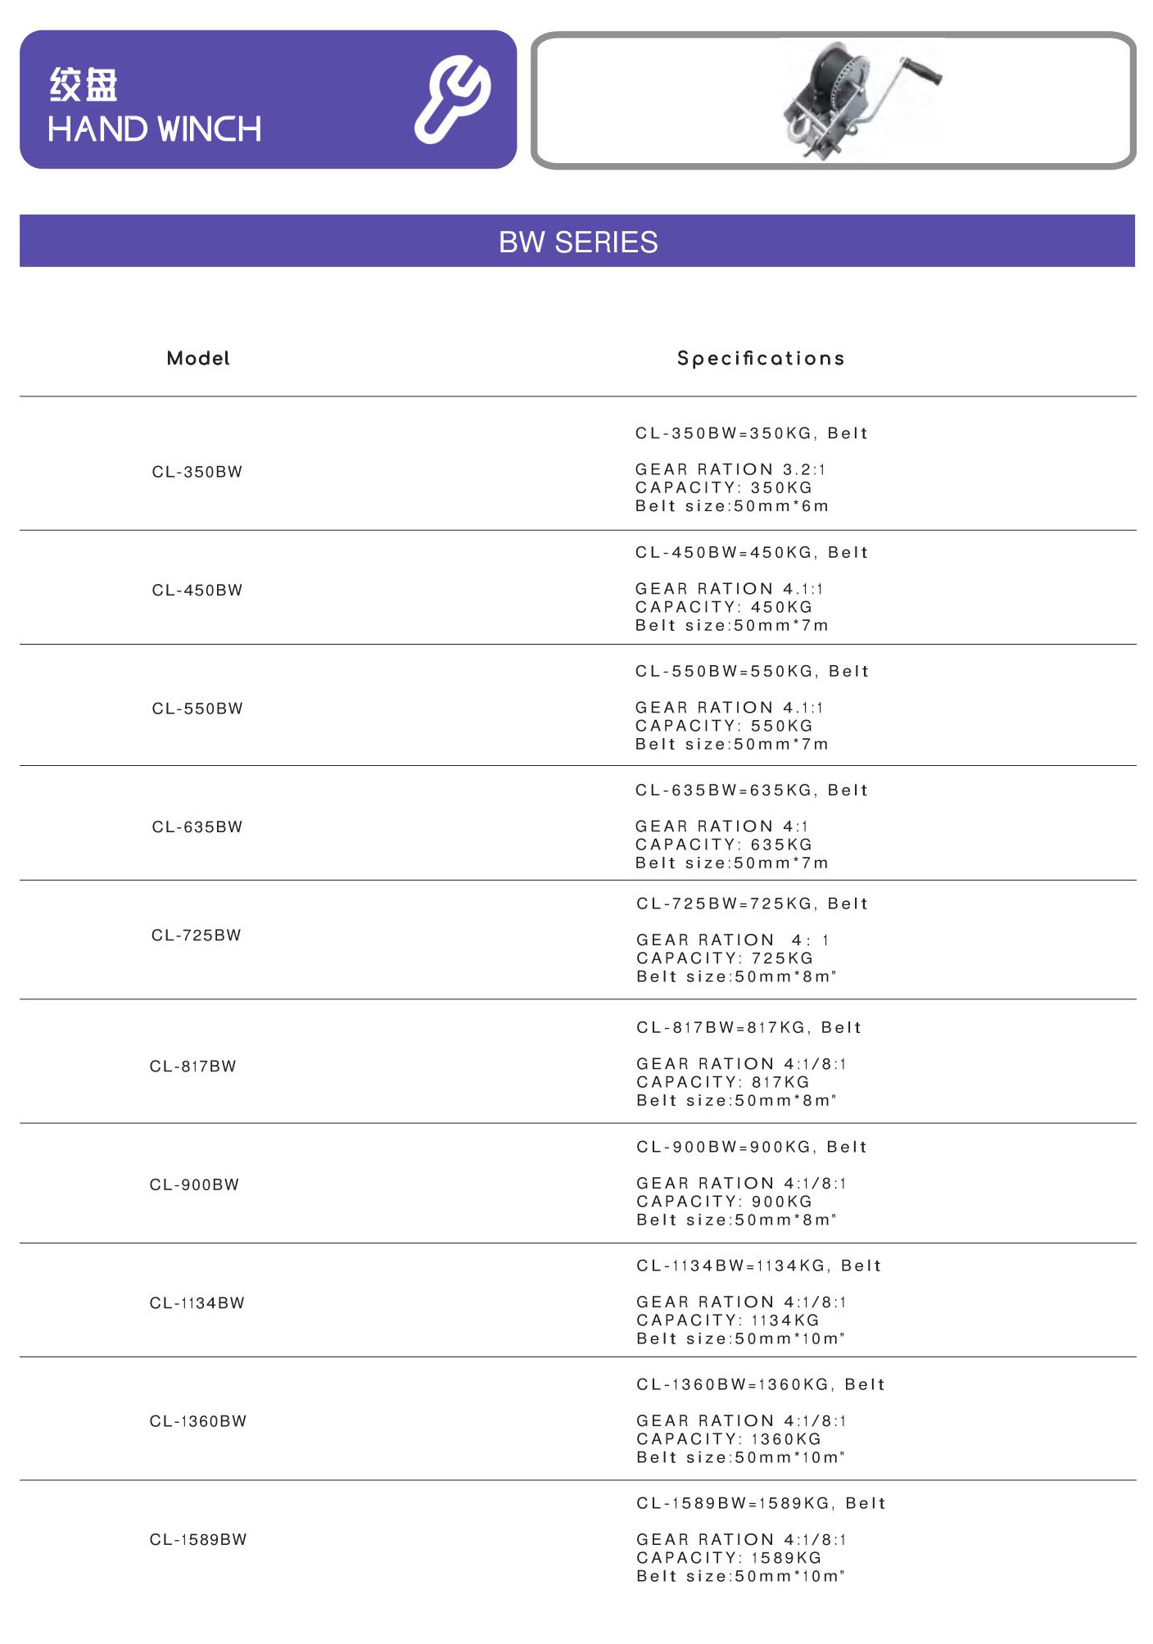Click the "Belt size:50mm*6m" text

point(732,506)
